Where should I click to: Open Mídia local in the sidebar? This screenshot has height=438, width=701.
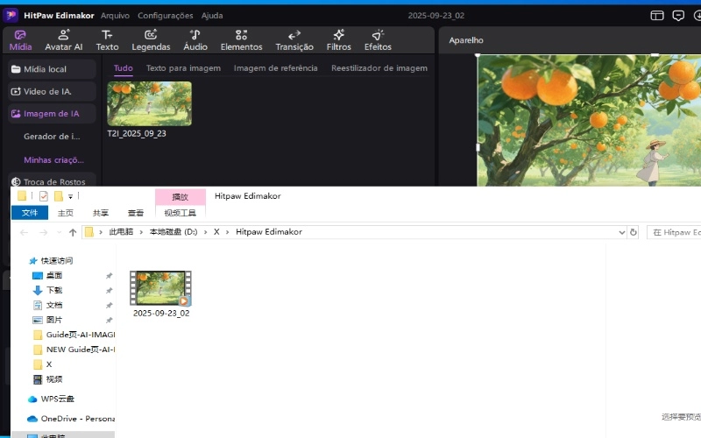tap(51, 69)
